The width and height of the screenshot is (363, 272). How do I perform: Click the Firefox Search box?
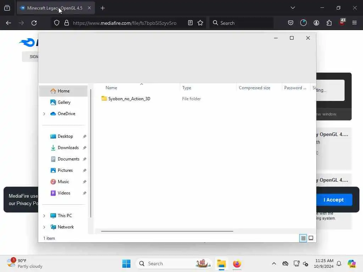pyautogui.click(x=241, y=23)
